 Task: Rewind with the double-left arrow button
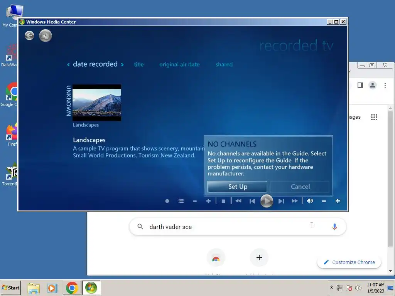(238, 201)
